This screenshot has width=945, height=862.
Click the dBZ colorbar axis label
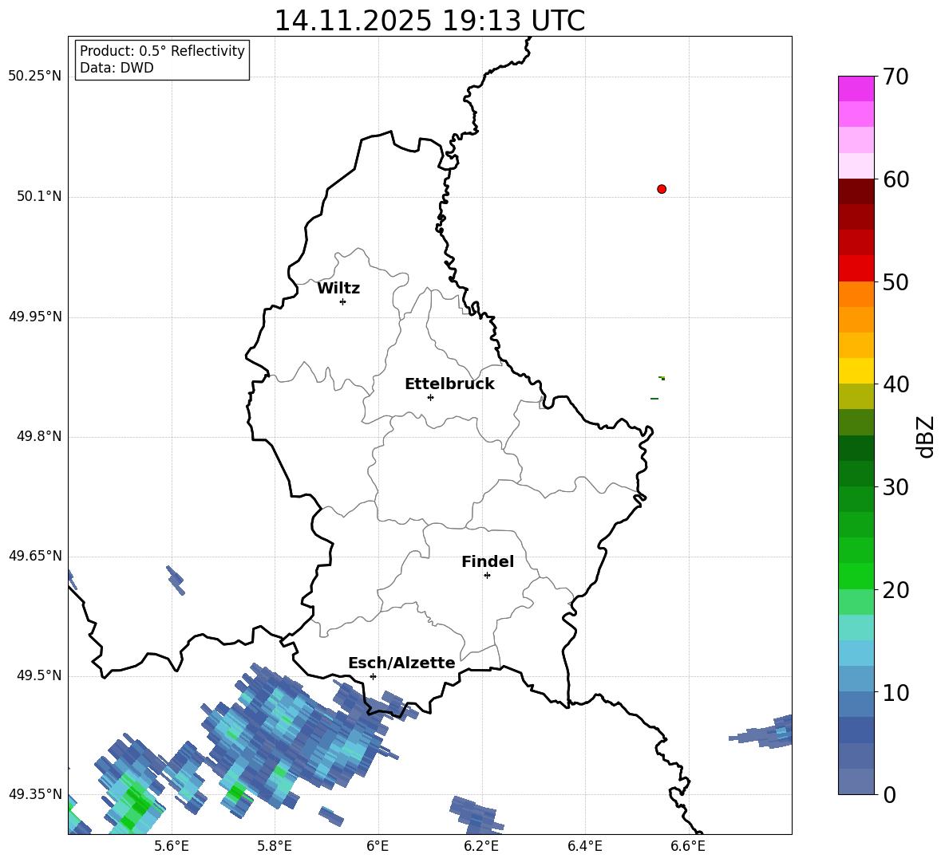pos(924,436)
